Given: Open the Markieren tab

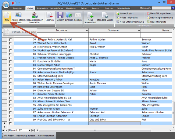Looking at the screenshot, I should [x=71, y=8].
